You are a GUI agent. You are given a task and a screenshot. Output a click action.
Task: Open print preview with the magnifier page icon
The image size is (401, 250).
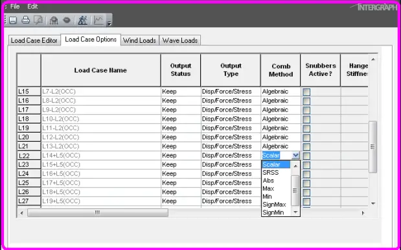pos(38,20)
